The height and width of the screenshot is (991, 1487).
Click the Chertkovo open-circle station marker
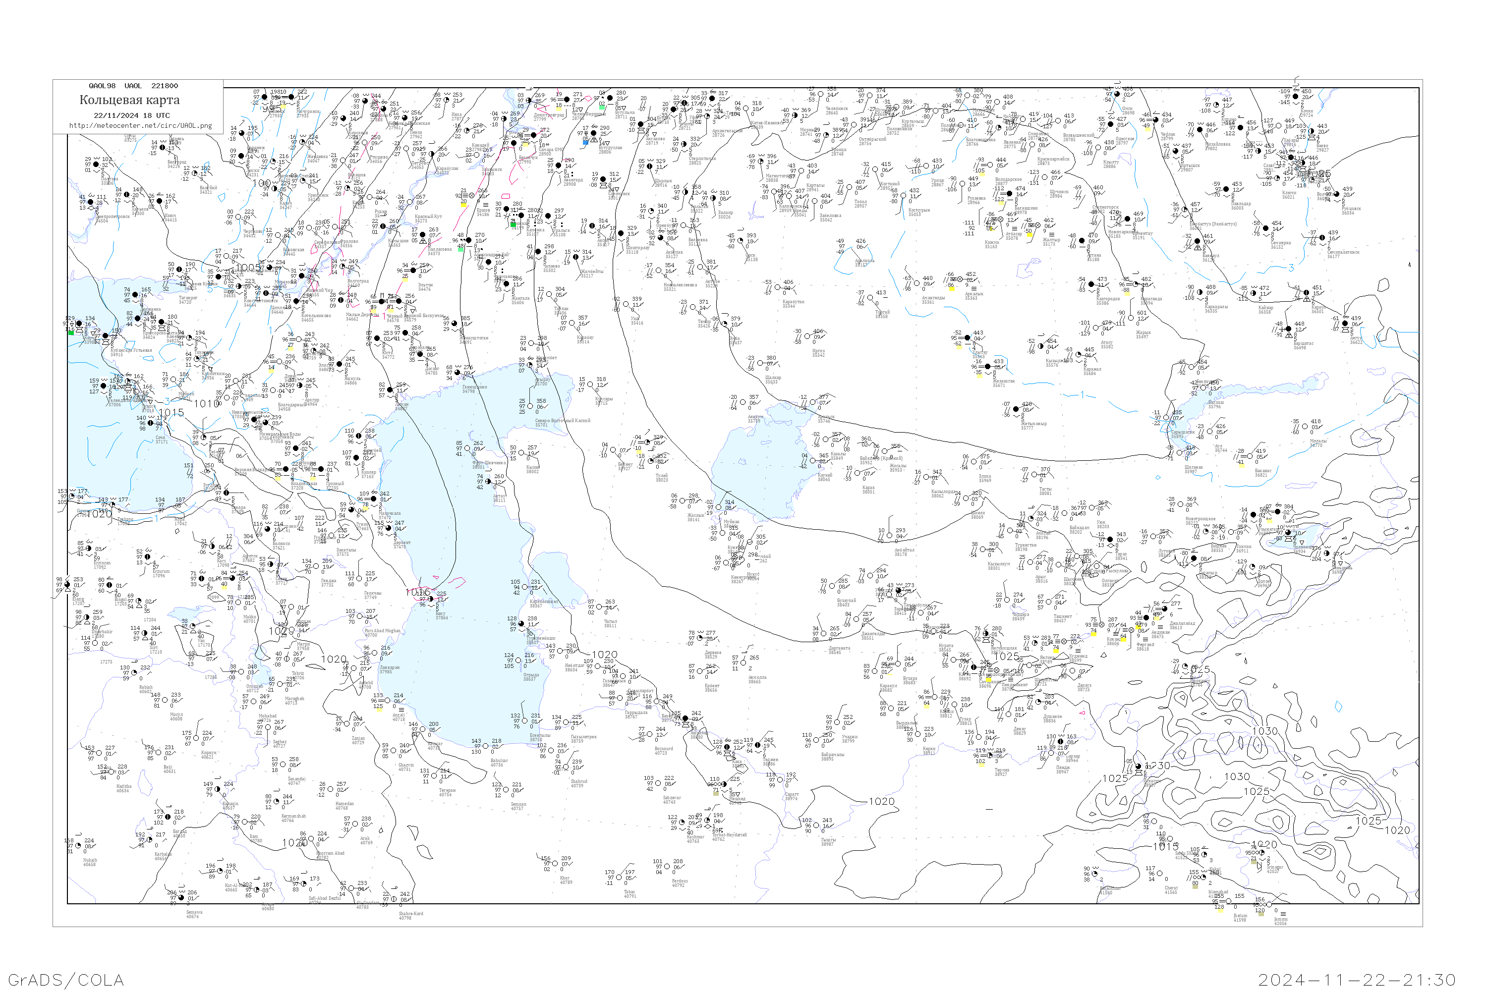[x=238, y=217]
